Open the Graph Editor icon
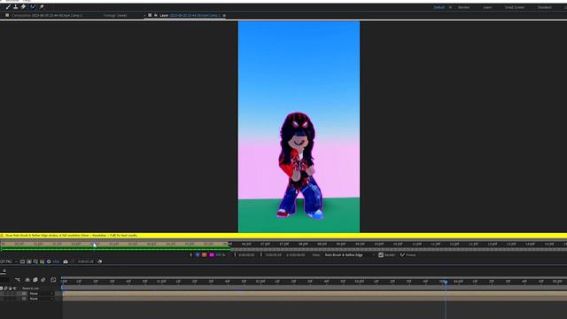567x319 pixels. (53, 280)
